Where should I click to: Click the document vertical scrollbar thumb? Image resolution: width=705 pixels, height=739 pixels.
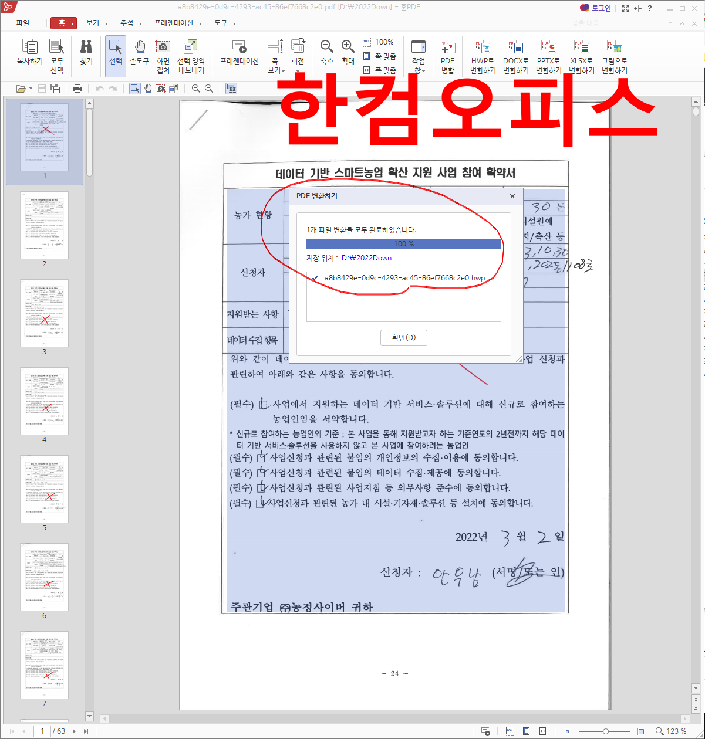tap(696, 111)
